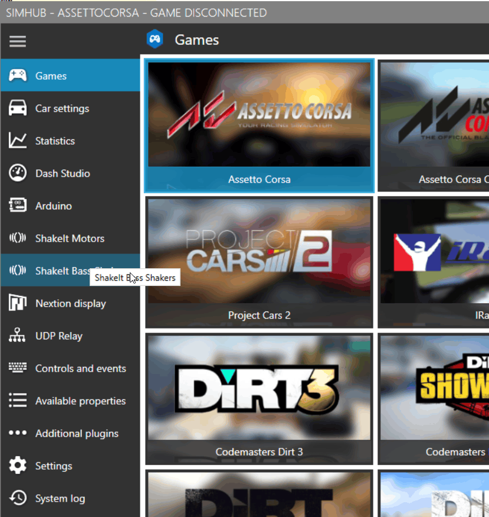Click the Car settings car icon

18,108
